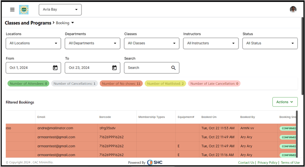Sort by the Membership Types column header
The width and height of the screenshot is (305, 167).
click(x=152, y=117)
